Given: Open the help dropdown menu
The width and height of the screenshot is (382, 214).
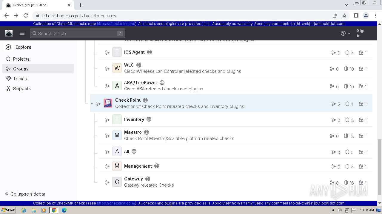Looking at the screenshot, I should pos(346,33).
